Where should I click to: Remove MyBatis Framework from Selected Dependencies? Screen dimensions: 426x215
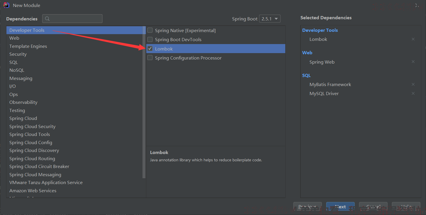coord(413,84)
